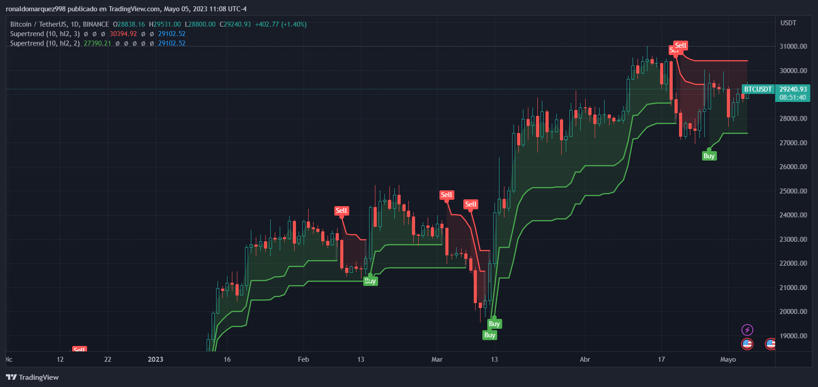This screenshot has width=818, height=387.
Task: Click the Buy signal marker at 21000 level
Action: click(x=370, y=281)
